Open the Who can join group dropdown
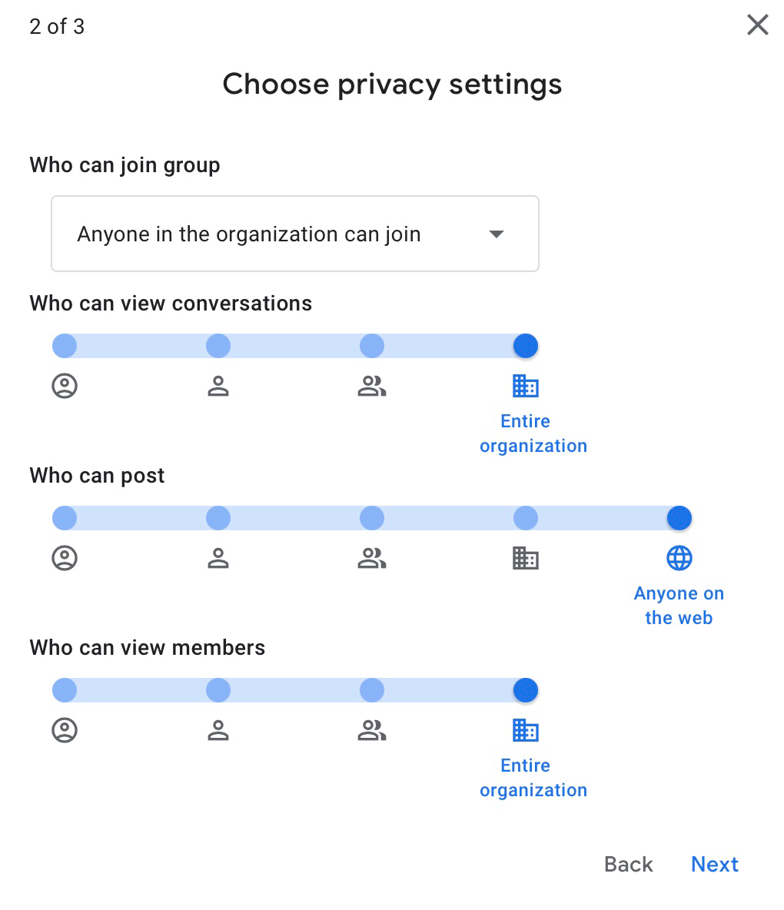 [x=294, y=234]
